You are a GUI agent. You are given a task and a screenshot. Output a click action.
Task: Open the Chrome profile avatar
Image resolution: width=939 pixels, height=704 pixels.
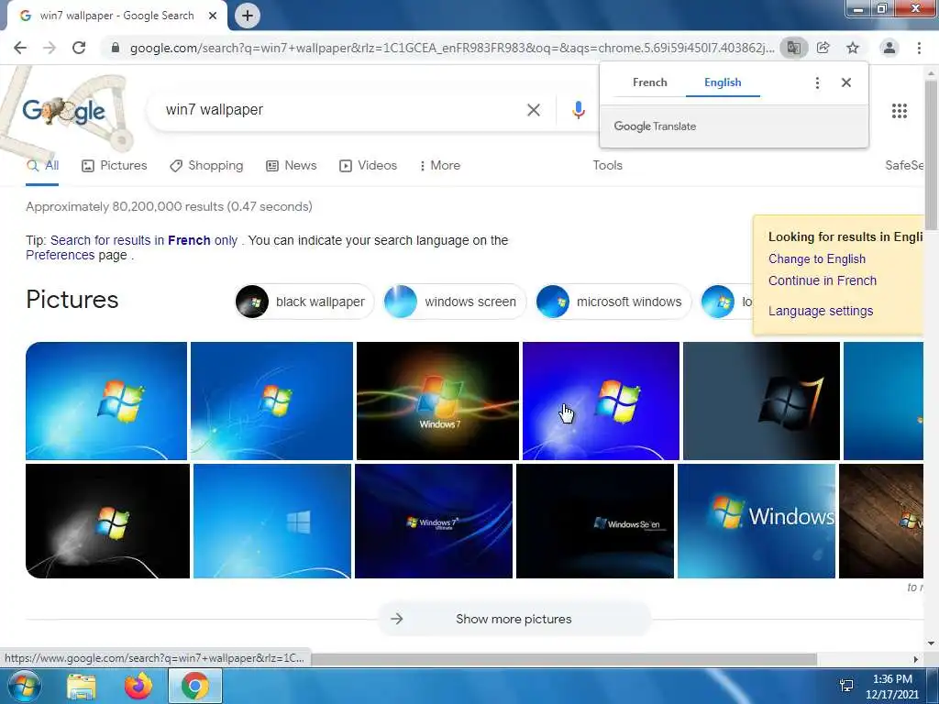pos(889,48)
